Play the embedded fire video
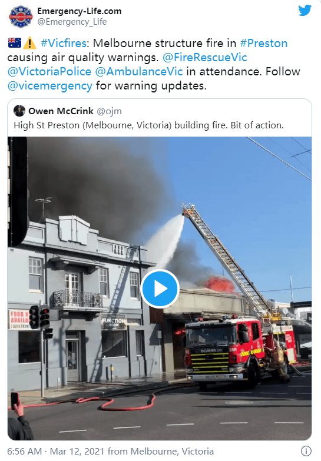The width and height of the screenshot is (321, 461). [x=160, y=288]
